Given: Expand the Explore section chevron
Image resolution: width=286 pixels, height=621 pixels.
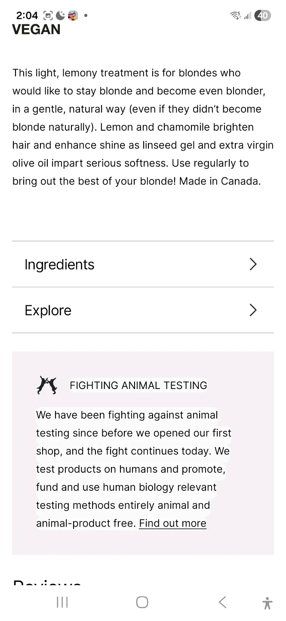Looking at the screenshot, I should (253, 310).
